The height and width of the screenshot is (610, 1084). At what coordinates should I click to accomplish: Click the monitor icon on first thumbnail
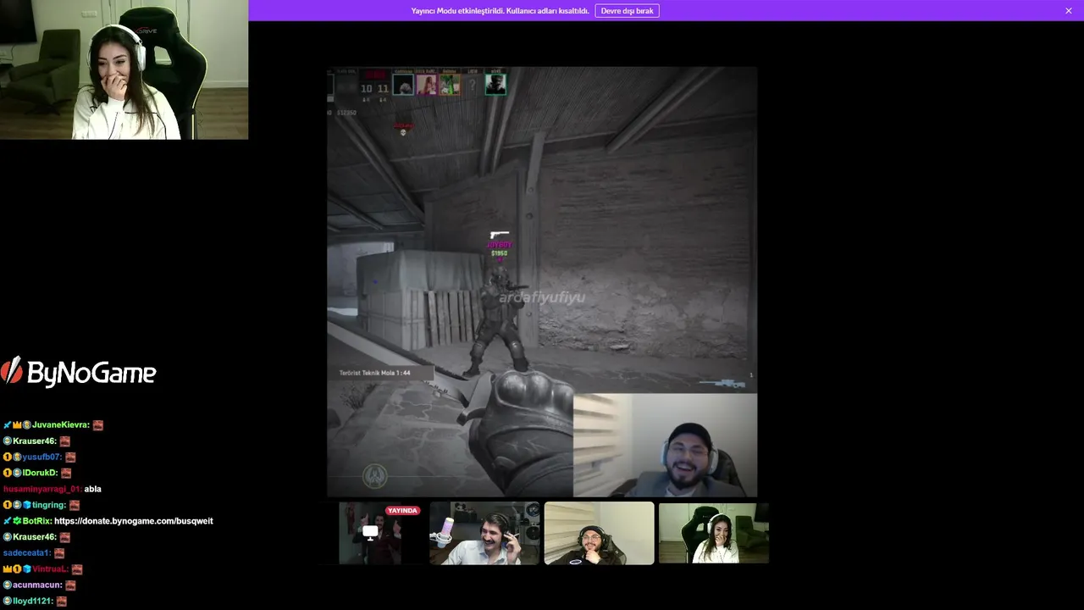click(x=370, y=532)
